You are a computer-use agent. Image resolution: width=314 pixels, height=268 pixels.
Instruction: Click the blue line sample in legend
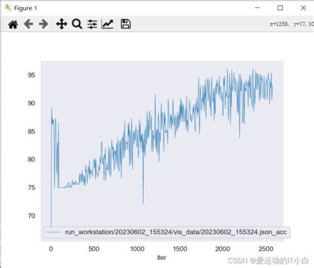(52, 232)
